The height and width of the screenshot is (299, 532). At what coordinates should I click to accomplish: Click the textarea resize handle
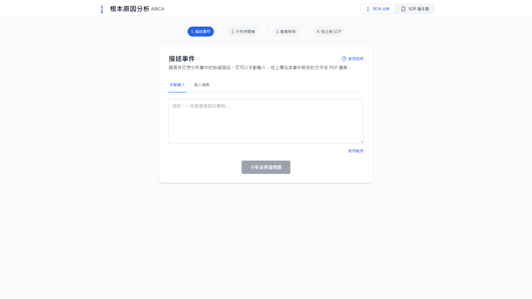[x=362, y=142]
